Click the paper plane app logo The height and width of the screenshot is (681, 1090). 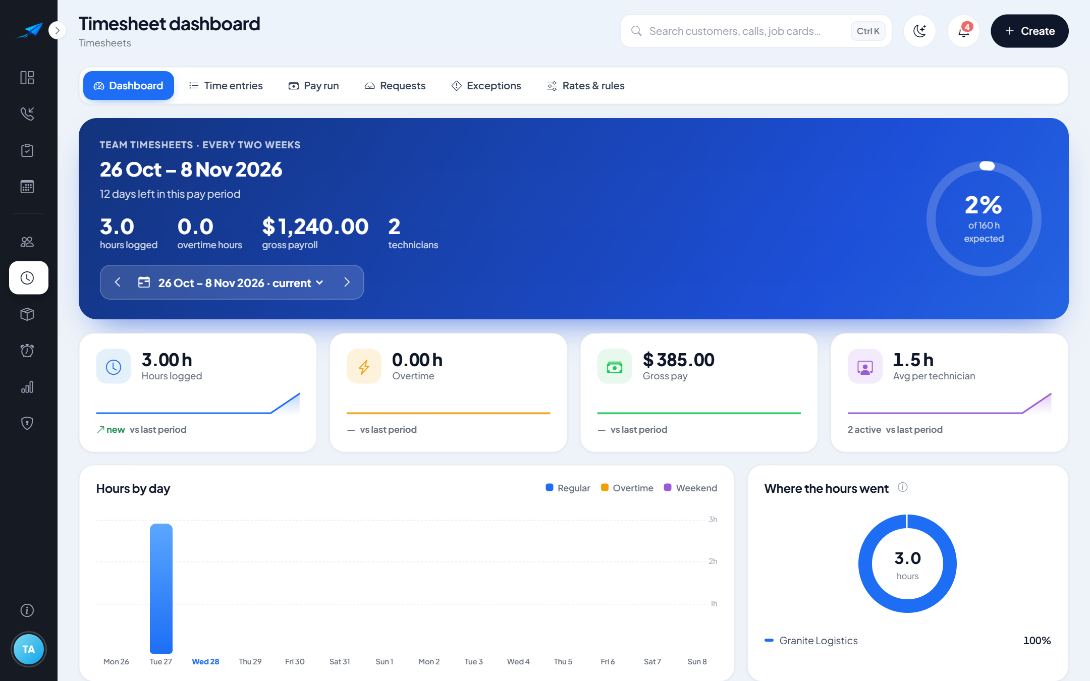(x=29, y=30)
